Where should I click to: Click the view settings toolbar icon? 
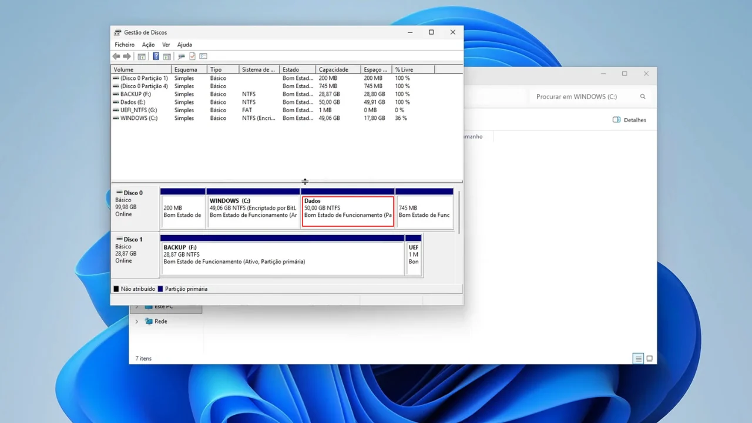pyautogui.click(x=203, y=56)
